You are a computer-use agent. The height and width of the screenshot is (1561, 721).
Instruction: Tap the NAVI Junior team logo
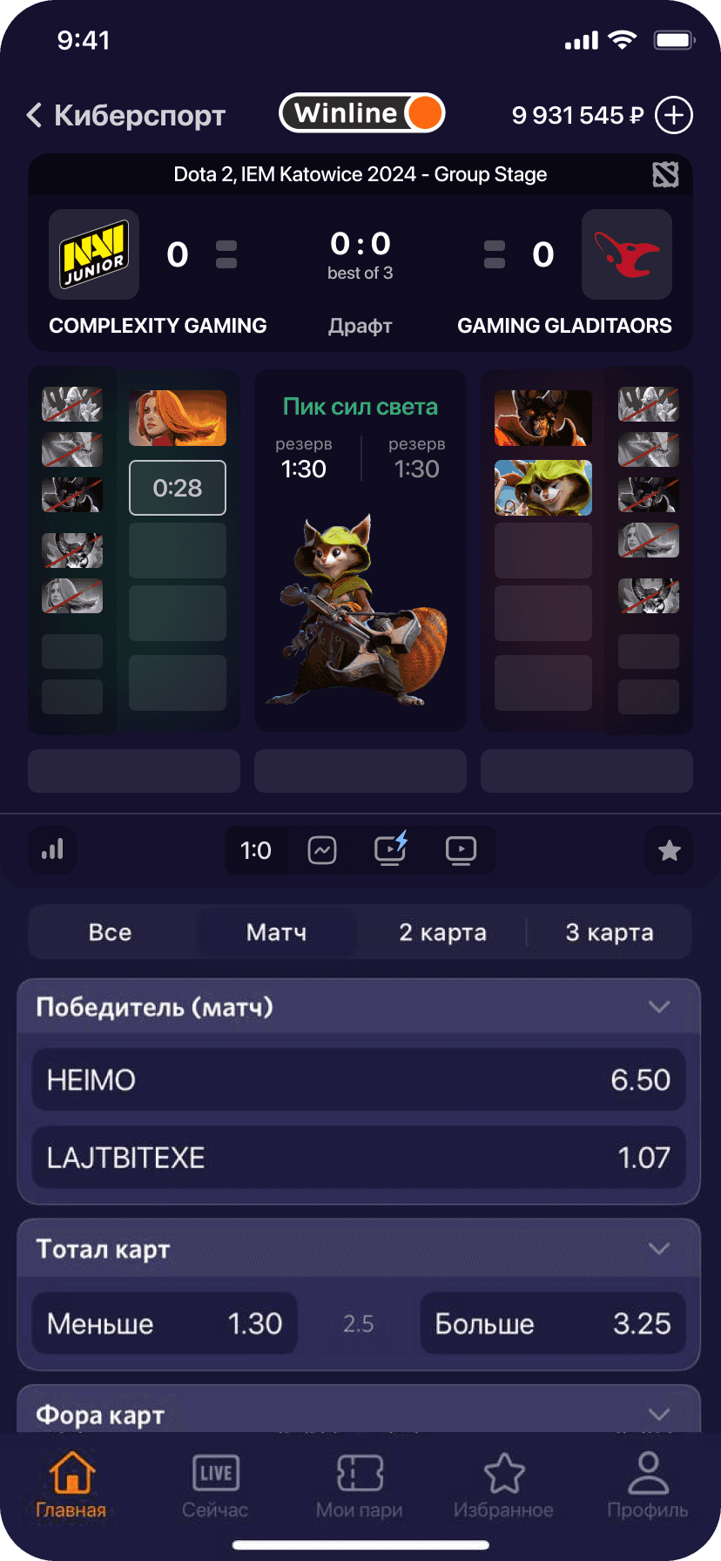[x=94, y=254]
